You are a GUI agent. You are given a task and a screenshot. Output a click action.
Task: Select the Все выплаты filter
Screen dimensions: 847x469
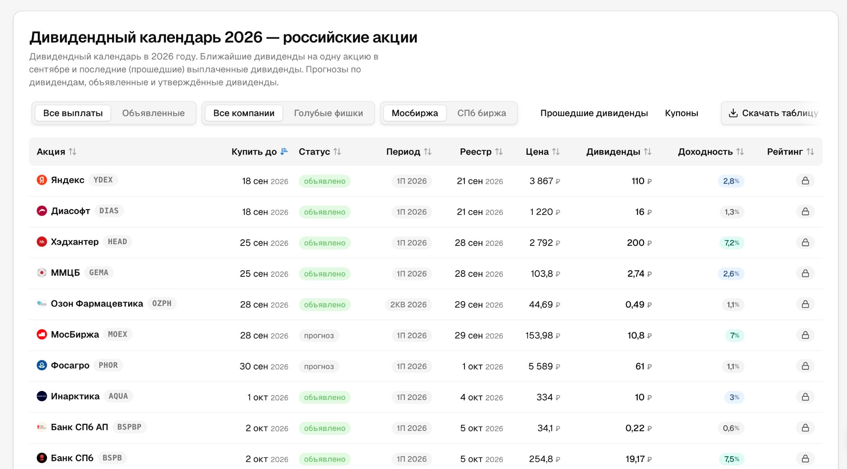tap(73, 113)
